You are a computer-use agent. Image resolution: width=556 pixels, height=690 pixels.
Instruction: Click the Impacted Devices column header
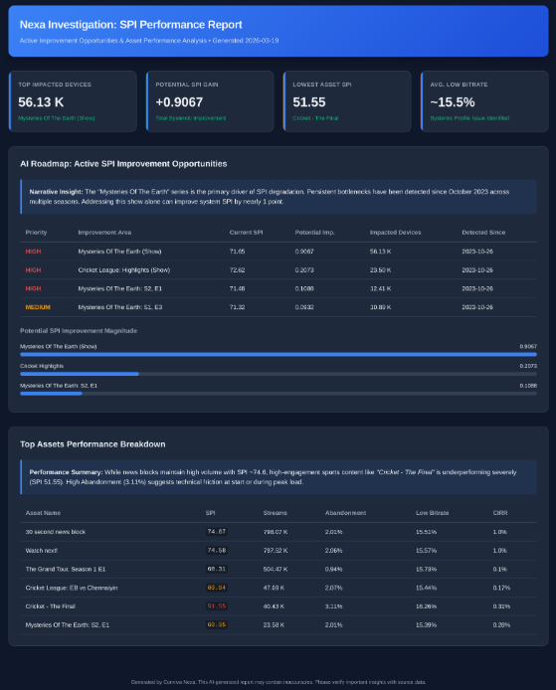coord(395,233)
